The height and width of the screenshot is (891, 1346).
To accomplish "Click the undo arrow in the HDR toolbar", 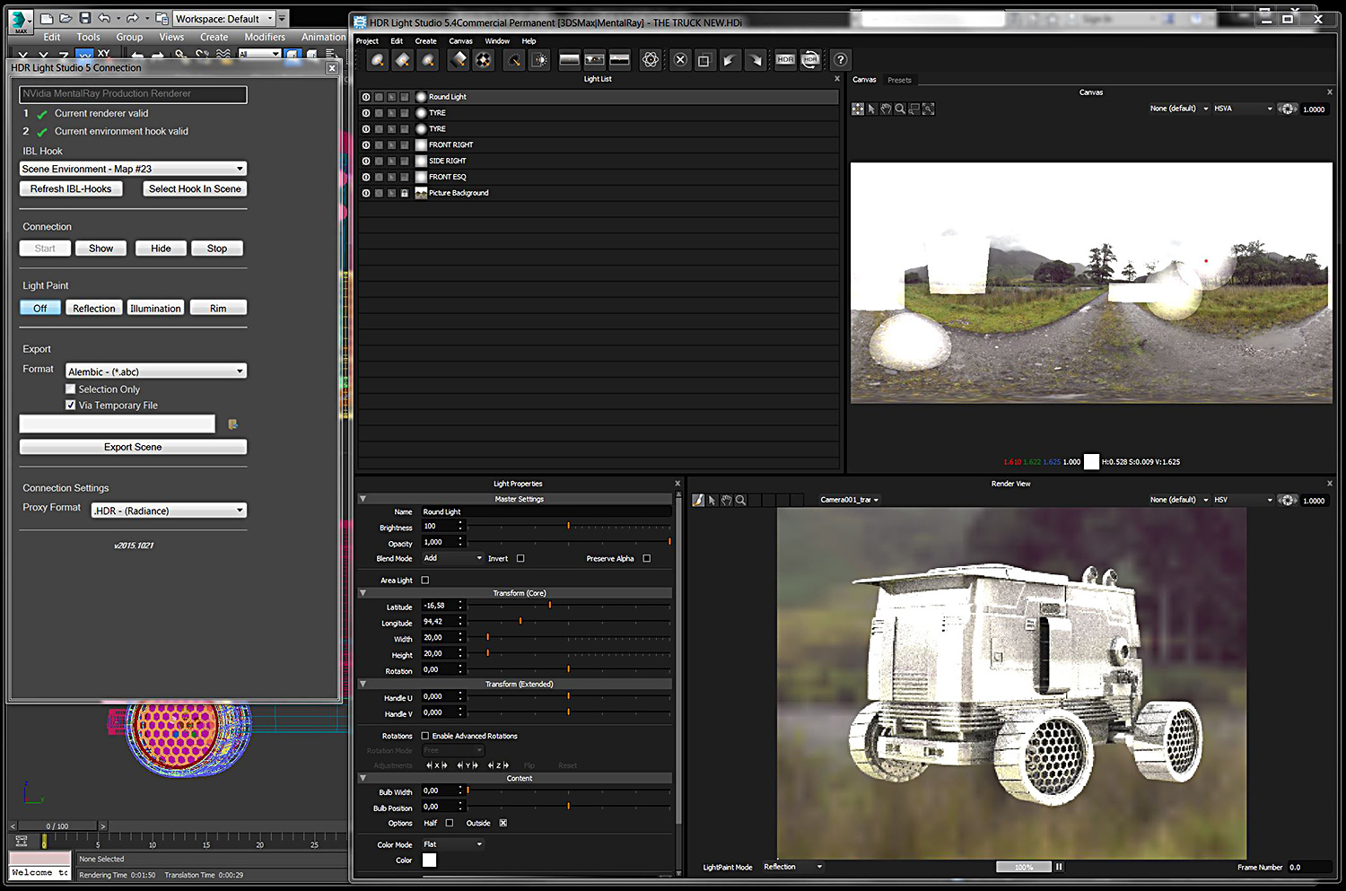I will (730, 60).
